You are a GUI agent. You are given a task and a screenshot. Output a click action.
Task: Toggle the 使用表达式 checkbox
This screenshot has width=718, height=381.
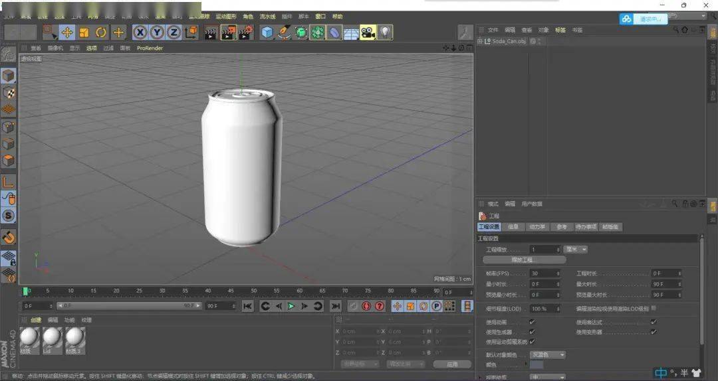point(654,322)
